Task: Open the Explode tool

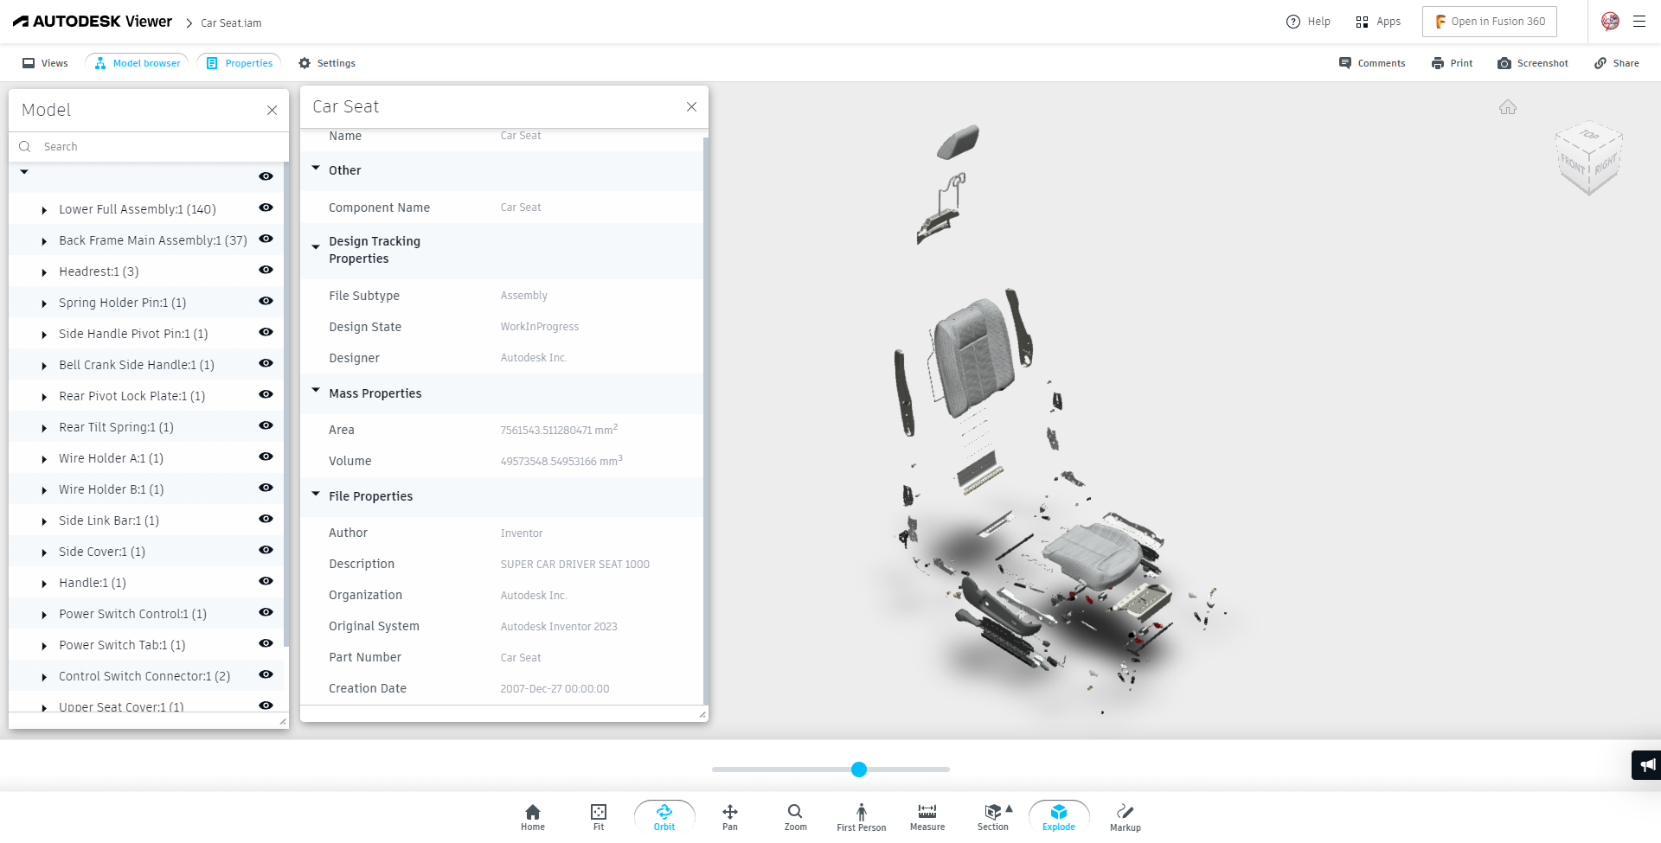Action: point(1059,814)
